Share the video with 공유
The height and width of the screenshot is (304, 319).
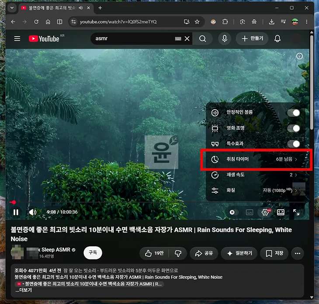(x=204, y=253)
